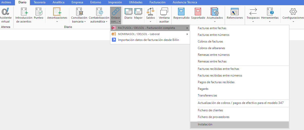This screenshot has height=130, width=304.
Task: Click the Herramientas icon
Action: (270, 12)
